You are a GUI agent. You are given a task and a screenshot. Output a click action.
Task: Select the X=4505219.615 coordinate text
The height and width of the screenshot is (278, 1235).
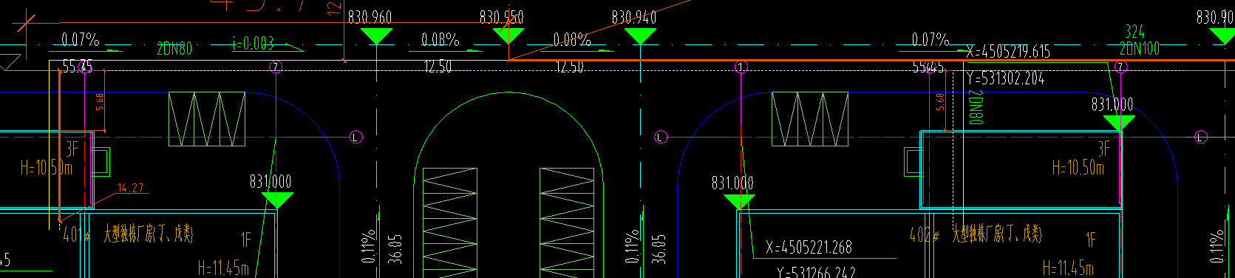coord(1008,52)
